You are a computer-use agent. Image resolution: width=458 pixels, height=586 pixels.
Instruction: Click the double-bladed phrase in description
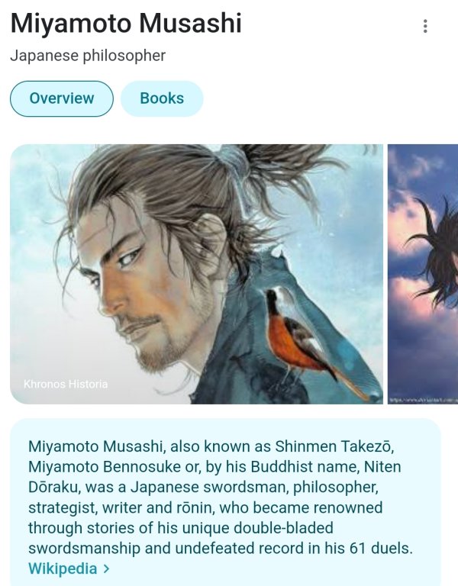coord(283,528)
